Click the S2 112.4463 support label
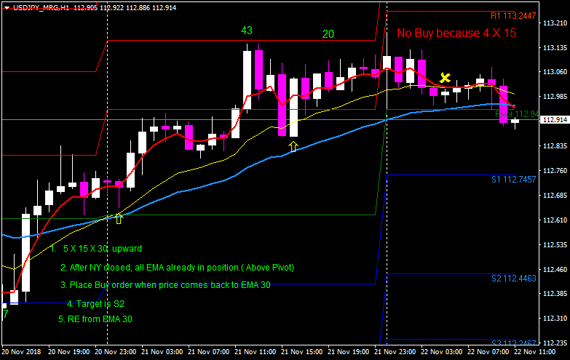570x360 pixels. pyautogui.click(x=514, y=279)
